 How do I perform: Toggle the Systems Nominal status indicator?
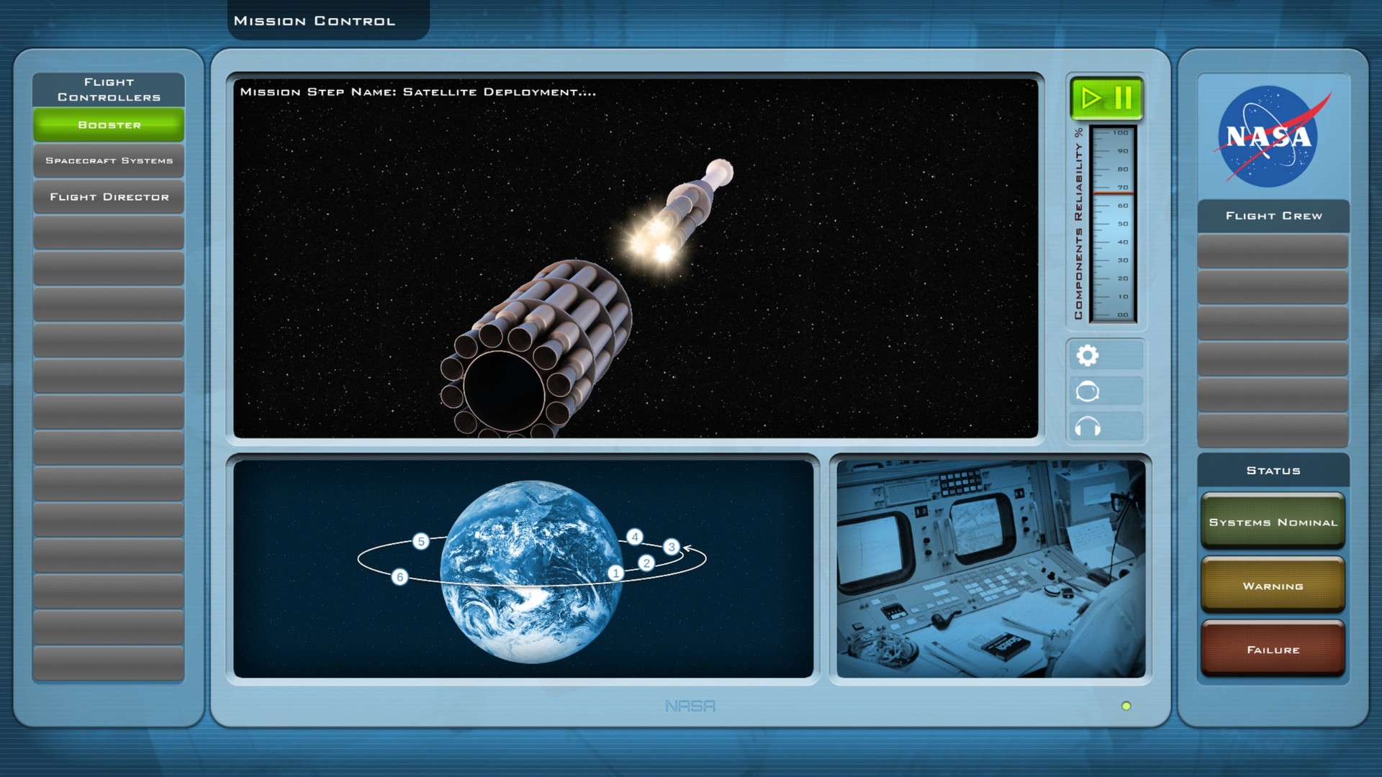click(1273, 522)
